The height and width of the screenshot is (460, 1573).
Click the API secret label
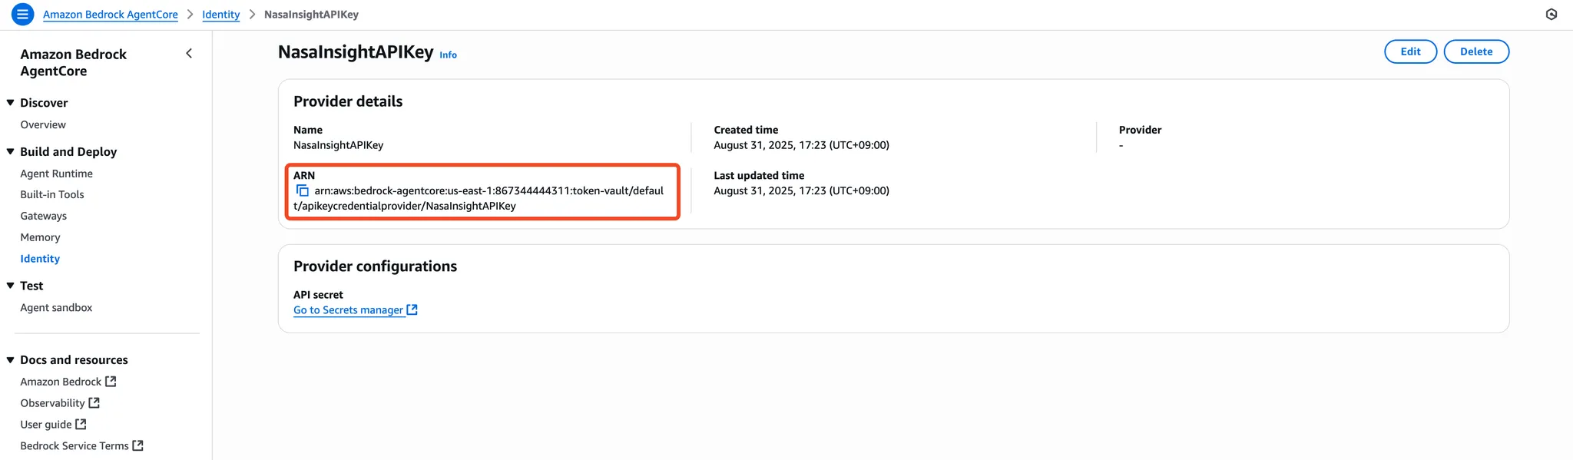[x=318, y=295]
